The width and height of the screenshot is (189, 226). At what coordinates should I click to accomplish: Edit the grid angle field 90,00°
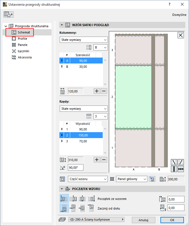[x=76, y=168]
